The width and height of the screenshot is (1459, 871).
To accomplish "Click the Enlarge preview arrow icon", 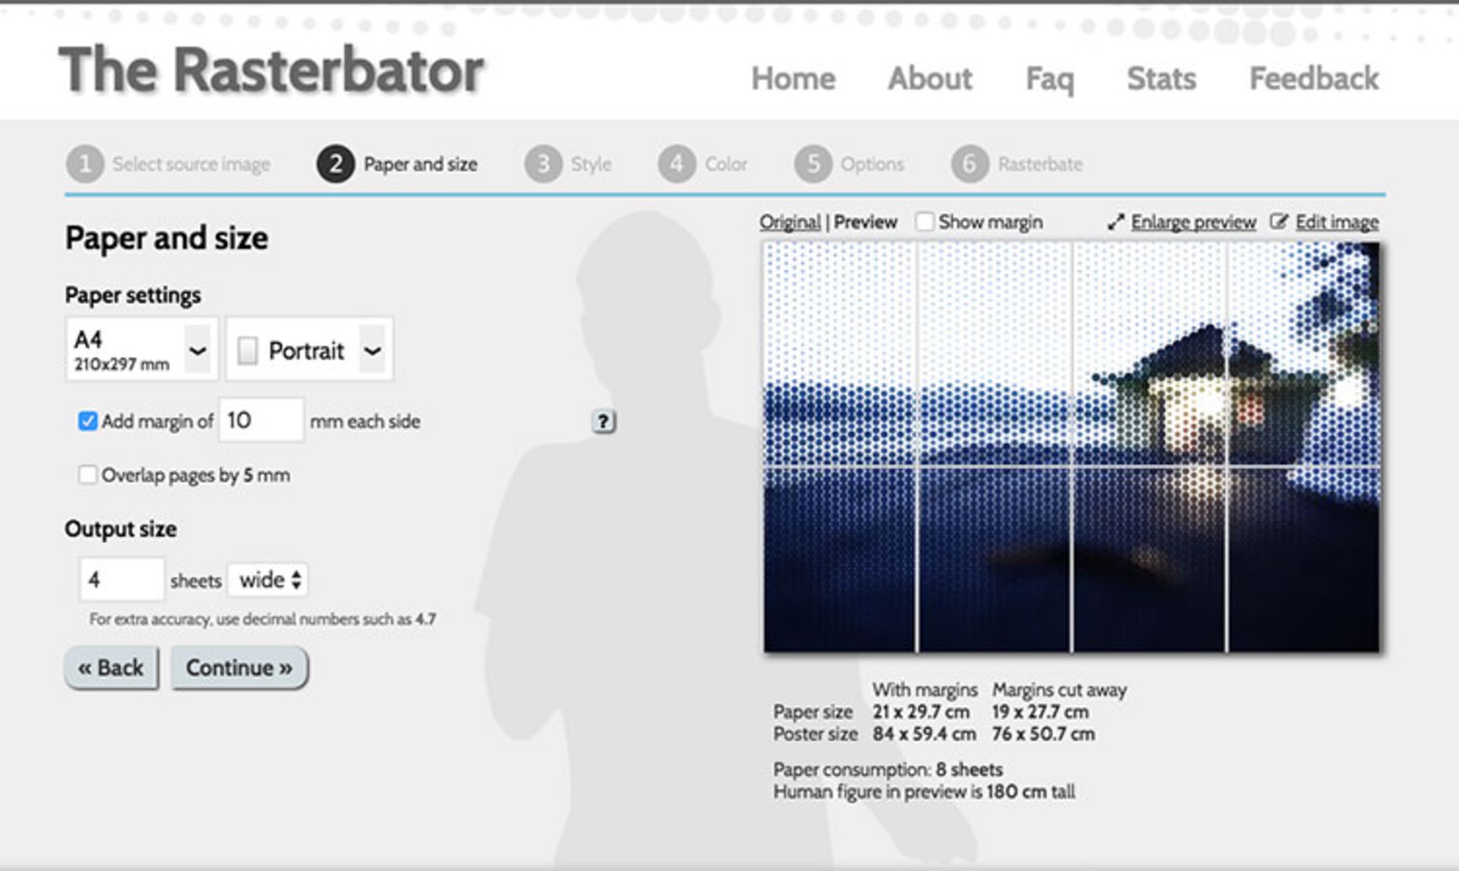I will pyautogui.click(x=1116, y=222).
